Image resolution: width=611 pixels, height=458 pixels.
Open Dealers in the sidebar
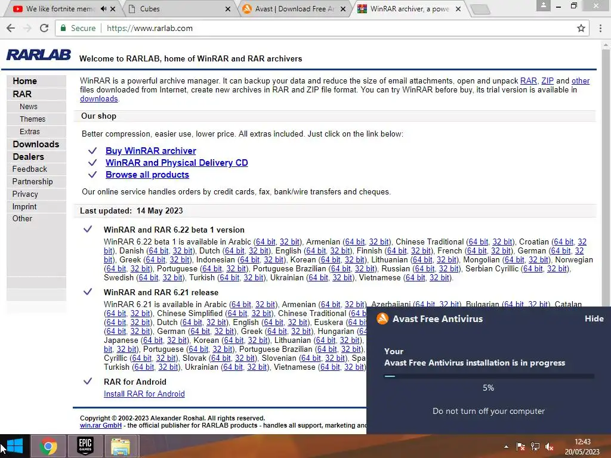point(29,157)
